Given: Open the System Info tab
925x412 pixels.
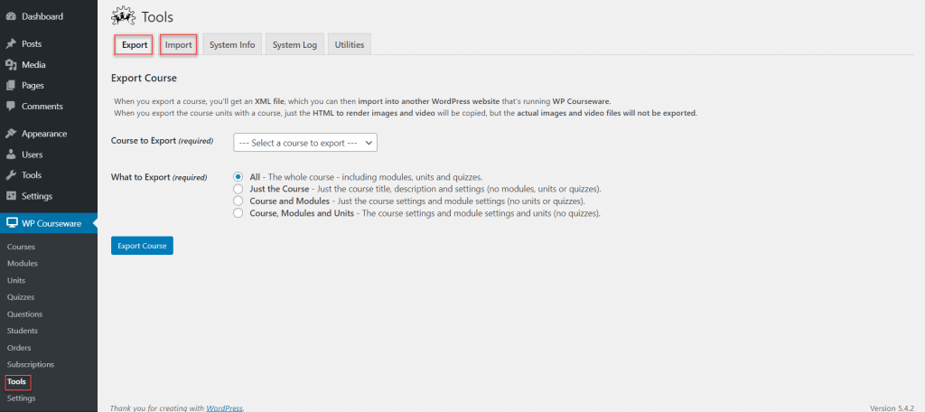Looking at the screenshot, I should [x=232, y=44].
